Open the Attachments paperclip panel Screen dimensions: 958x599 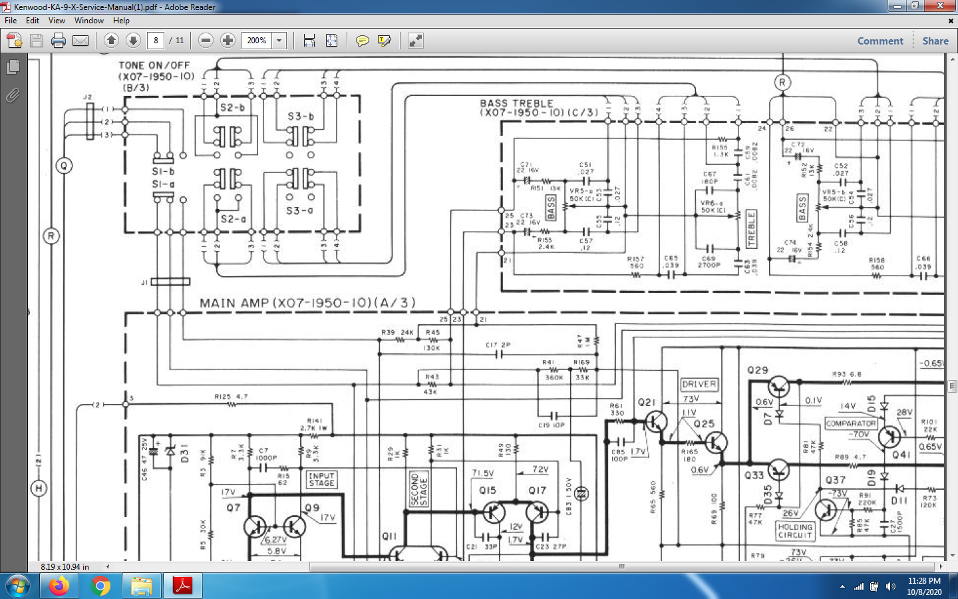point(13,96)
